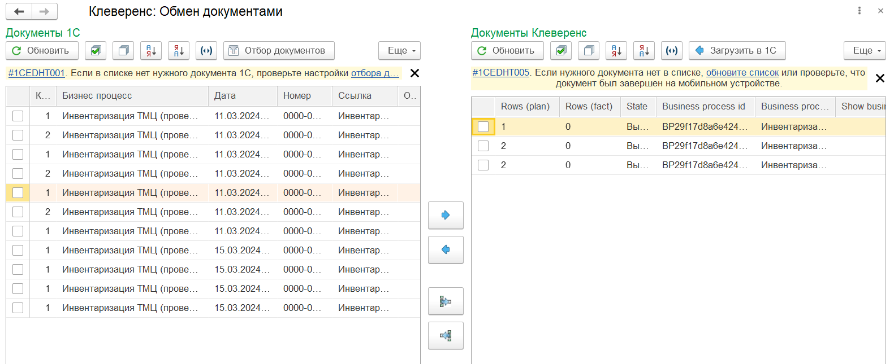
Task: Sort by the Номер column header
Action: coord(304,96)
